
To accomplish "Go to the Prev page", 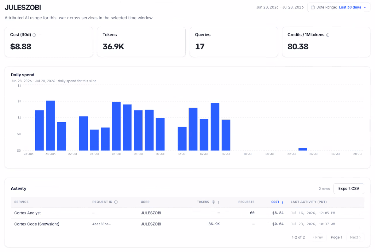I will [318, 237].
